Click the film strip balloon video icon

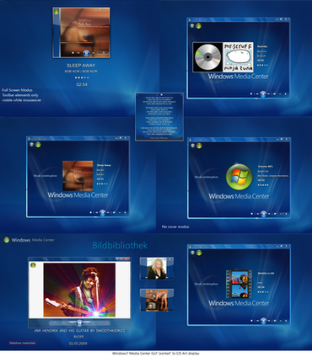pos(239,284)
